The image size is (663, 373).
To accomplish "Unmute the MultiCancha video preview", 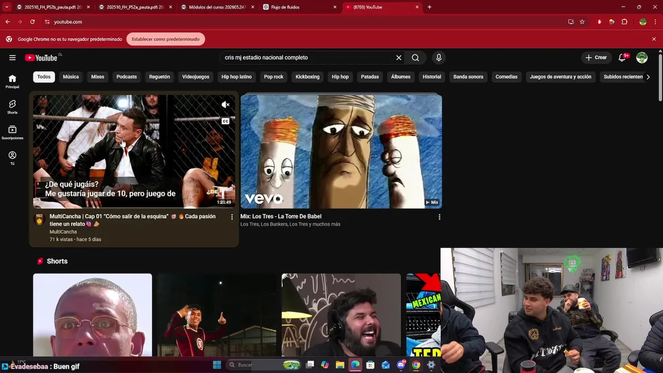I will point(225,105).
